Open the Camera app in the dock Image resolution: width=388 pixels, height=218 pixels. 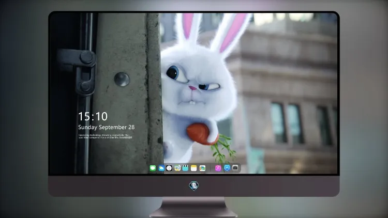click(235, 168)
